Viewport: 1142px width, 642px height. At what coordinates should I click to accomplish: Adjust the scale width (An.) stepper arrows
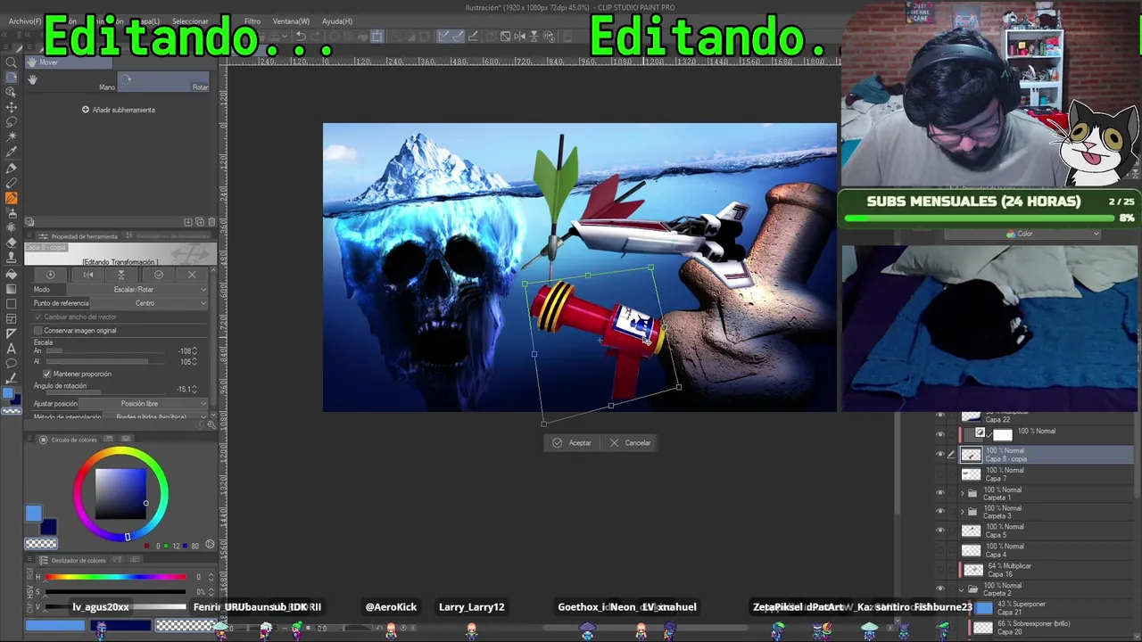coord(194,351)
